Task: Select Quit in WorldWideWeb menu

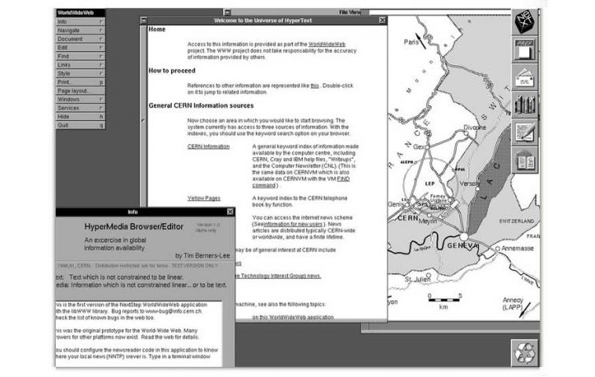Action: pos(80,126)
